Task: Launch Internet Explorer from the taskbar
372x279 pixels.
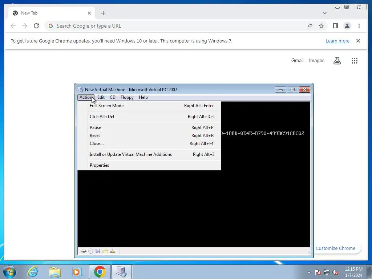Action: click(x=32, y=272)
